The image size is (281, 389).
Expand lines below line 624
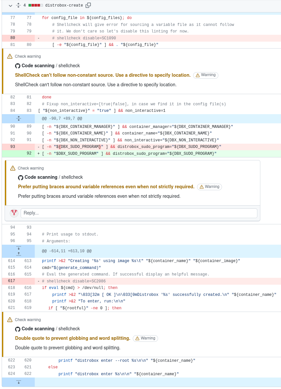tap(18, 382)
